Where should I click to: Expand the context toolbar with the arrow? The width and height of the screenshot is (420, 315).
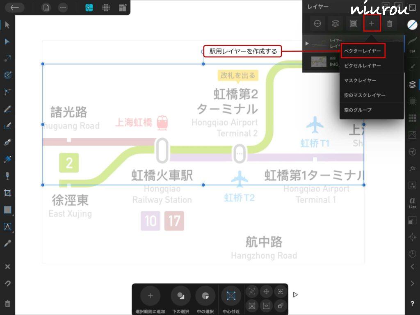click(x=295, y=294)
